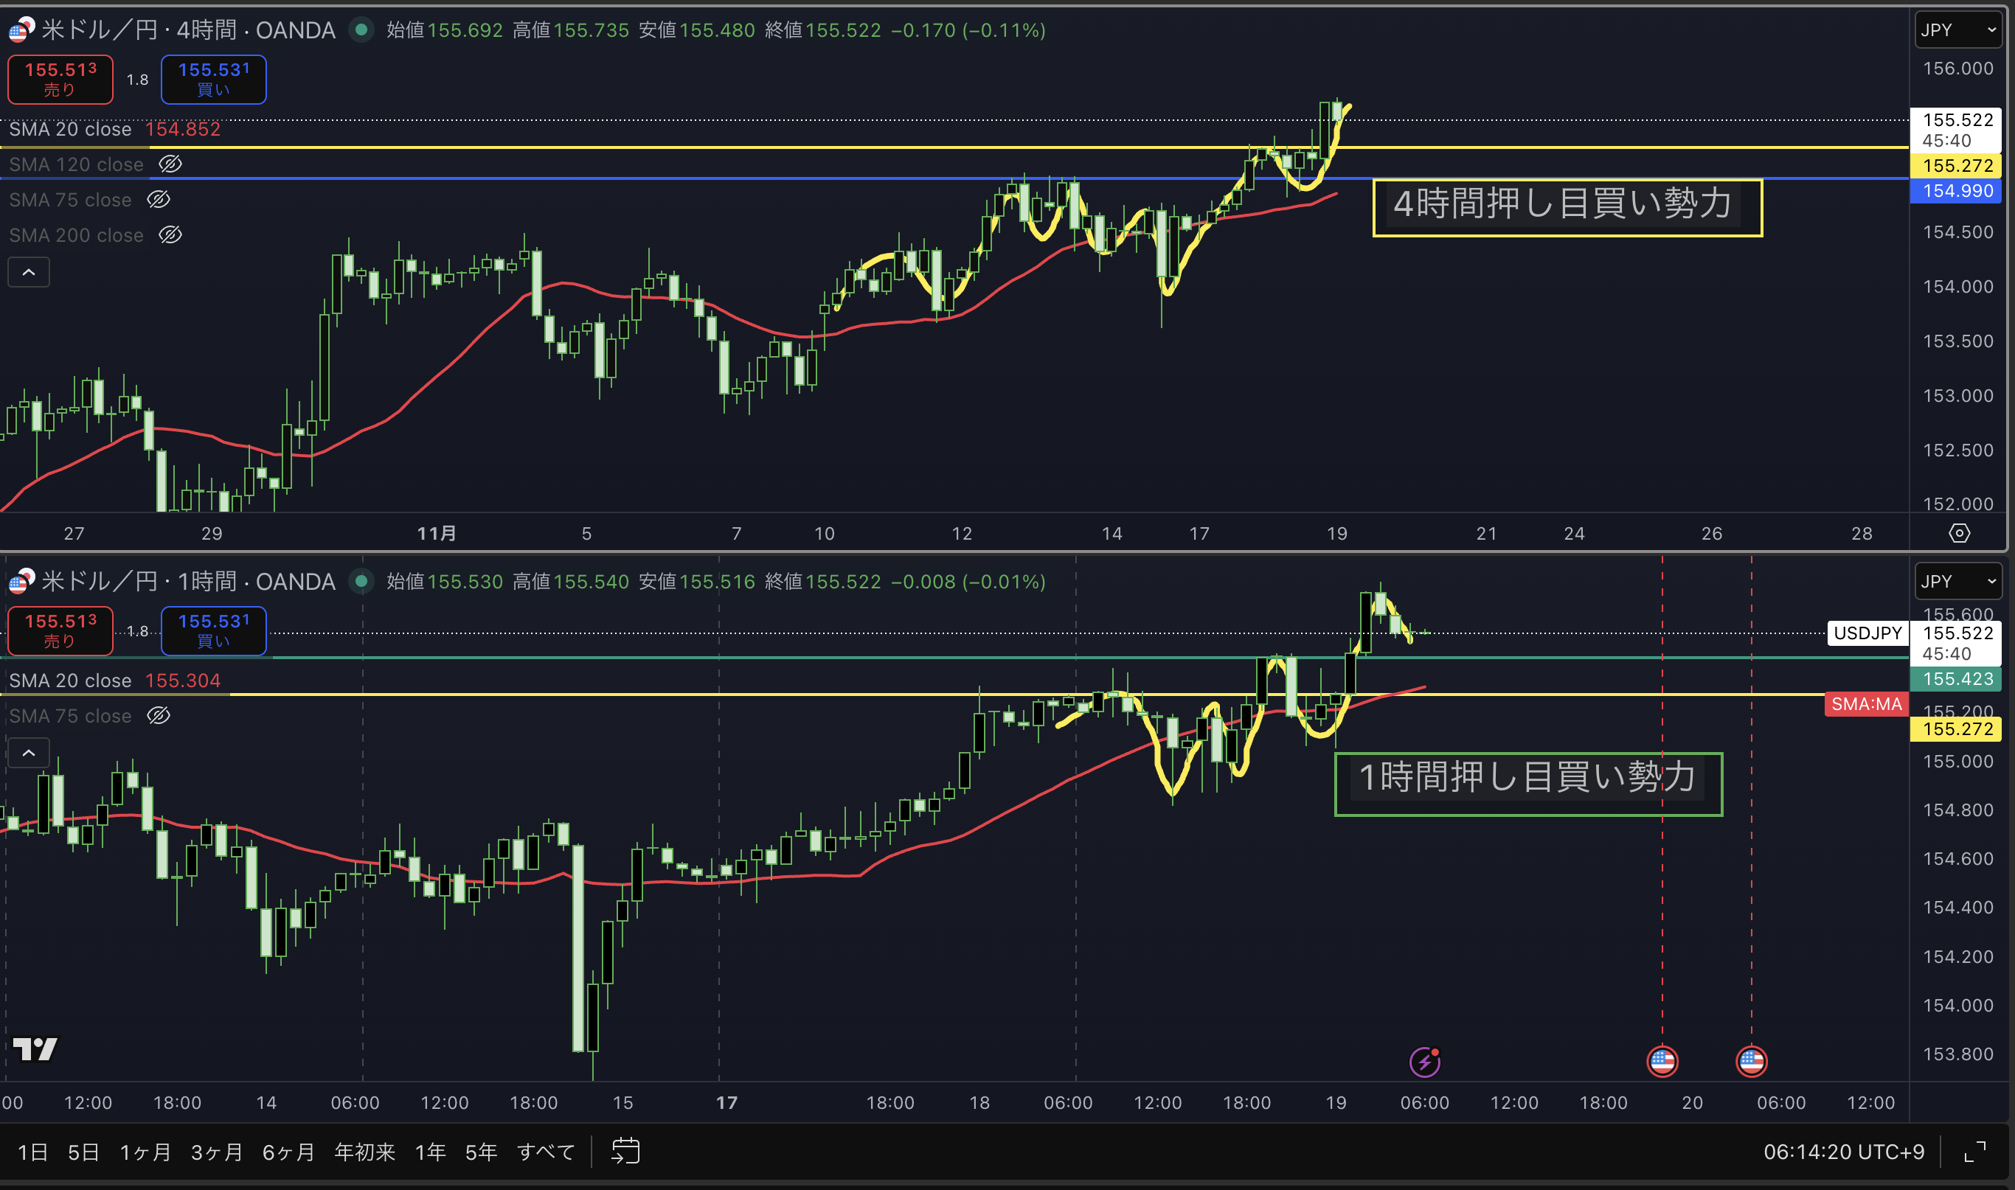Click the yellow 155.272 price line label
Image resolution: width=2015 pixels, height=1190 pixels.
(x=1957, y=166)
